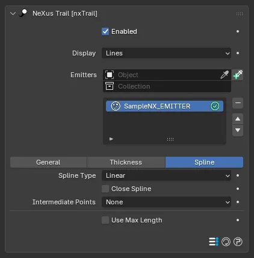Viewport: 254px width, 258px height.
Task: Click the Emitters Object field
Action: point(167,75)
